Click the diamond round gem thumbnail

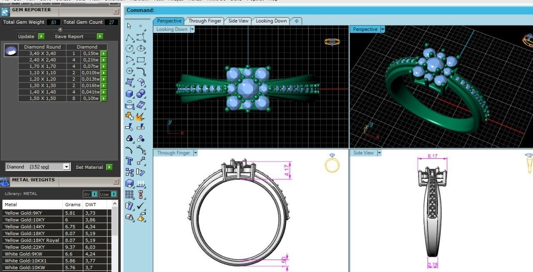pos(11,50)
